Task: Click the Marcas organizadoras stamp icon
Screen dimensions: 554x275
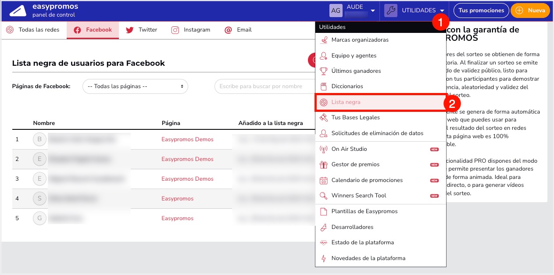Action: [324, 40]
